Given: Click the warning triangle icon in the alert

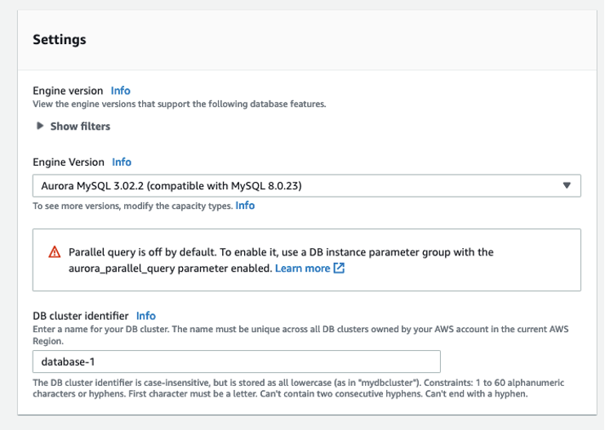Looking at the screenshot, I should (55, 252).
